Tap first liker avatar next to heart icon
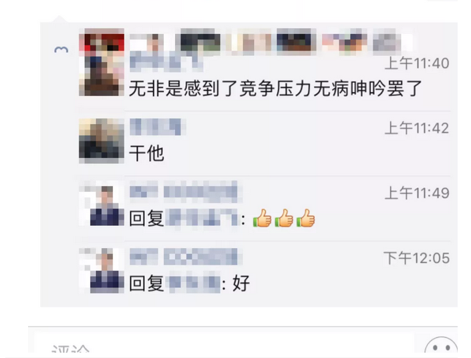 point(102,39)
